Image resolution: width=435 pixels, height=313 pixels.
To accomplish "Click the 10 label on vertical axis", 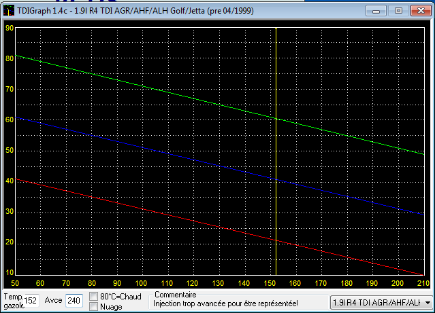I will point(10,273).
